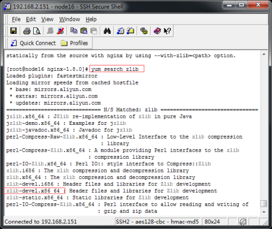Click the '* extras: mirrors.aliyun.com' line
The width and height of the screenshot is (272, 229).
[53, 96]
